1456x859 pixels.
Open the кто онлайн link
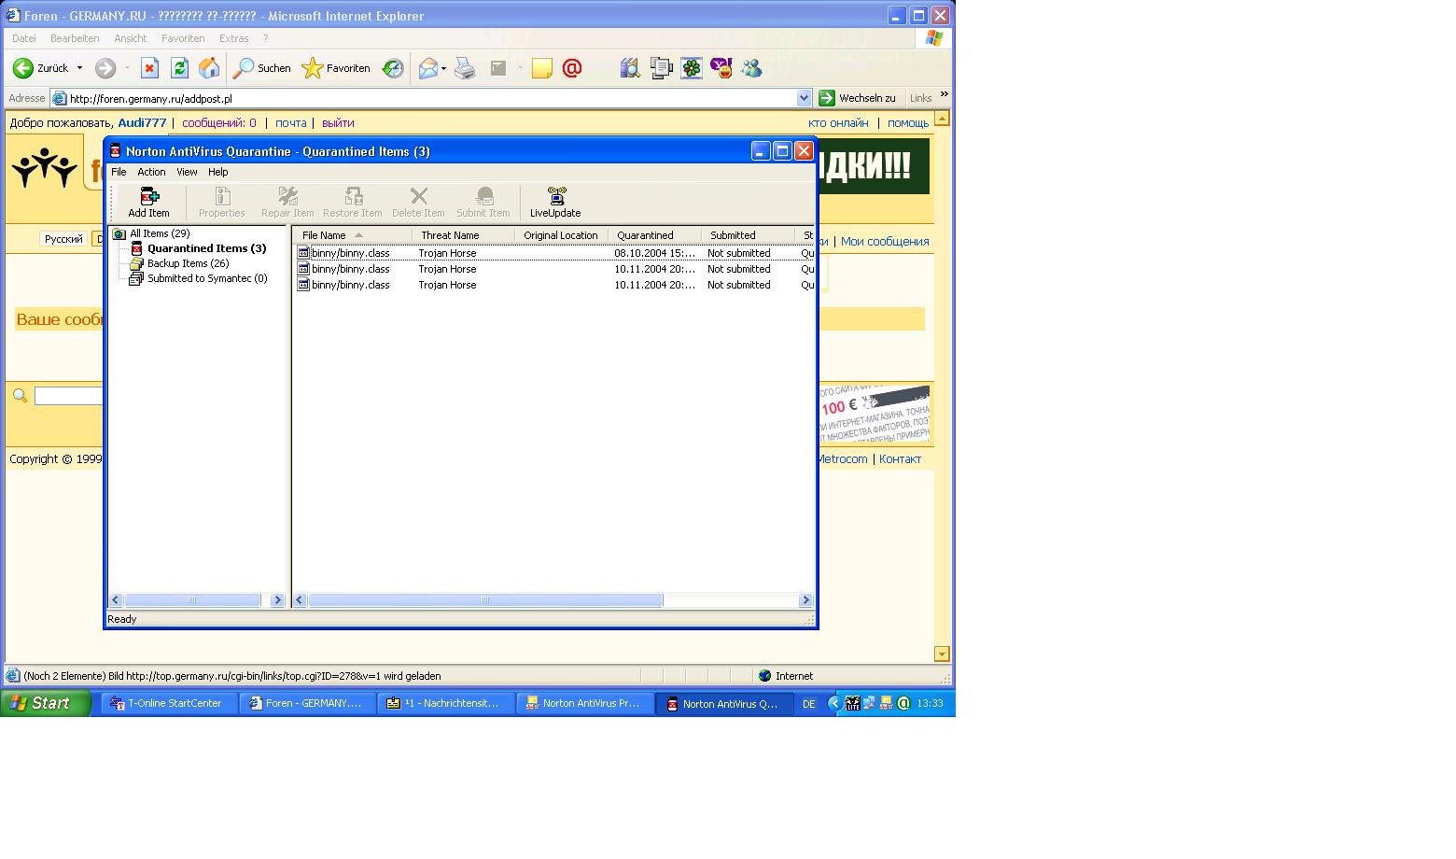pyautogui.click(x=838, y=122)
